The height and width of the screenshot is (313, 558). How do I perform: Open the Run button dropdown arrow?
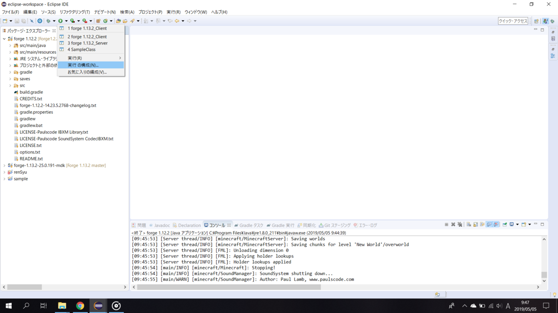66,21
